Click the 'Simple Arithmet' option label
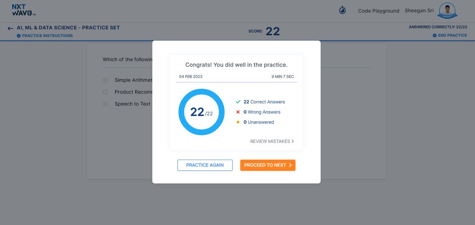Screen dimensions: 475x225 click(x=133, y=80)
